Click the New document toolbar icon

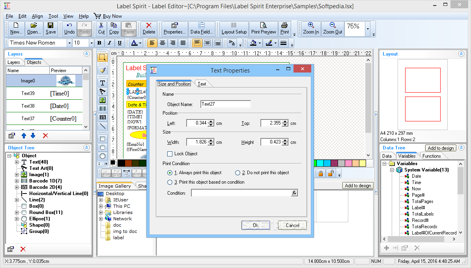click(16, 28)
